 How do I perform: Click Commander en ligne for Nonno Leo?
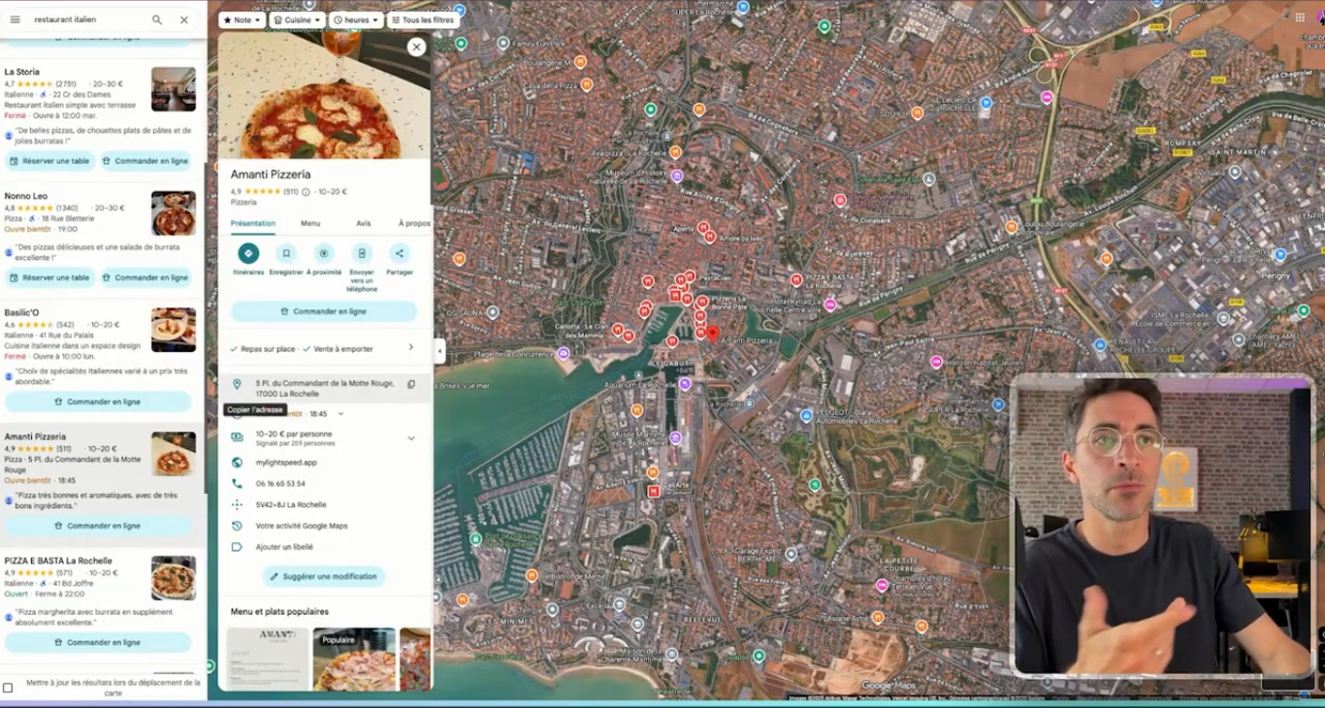145,277
